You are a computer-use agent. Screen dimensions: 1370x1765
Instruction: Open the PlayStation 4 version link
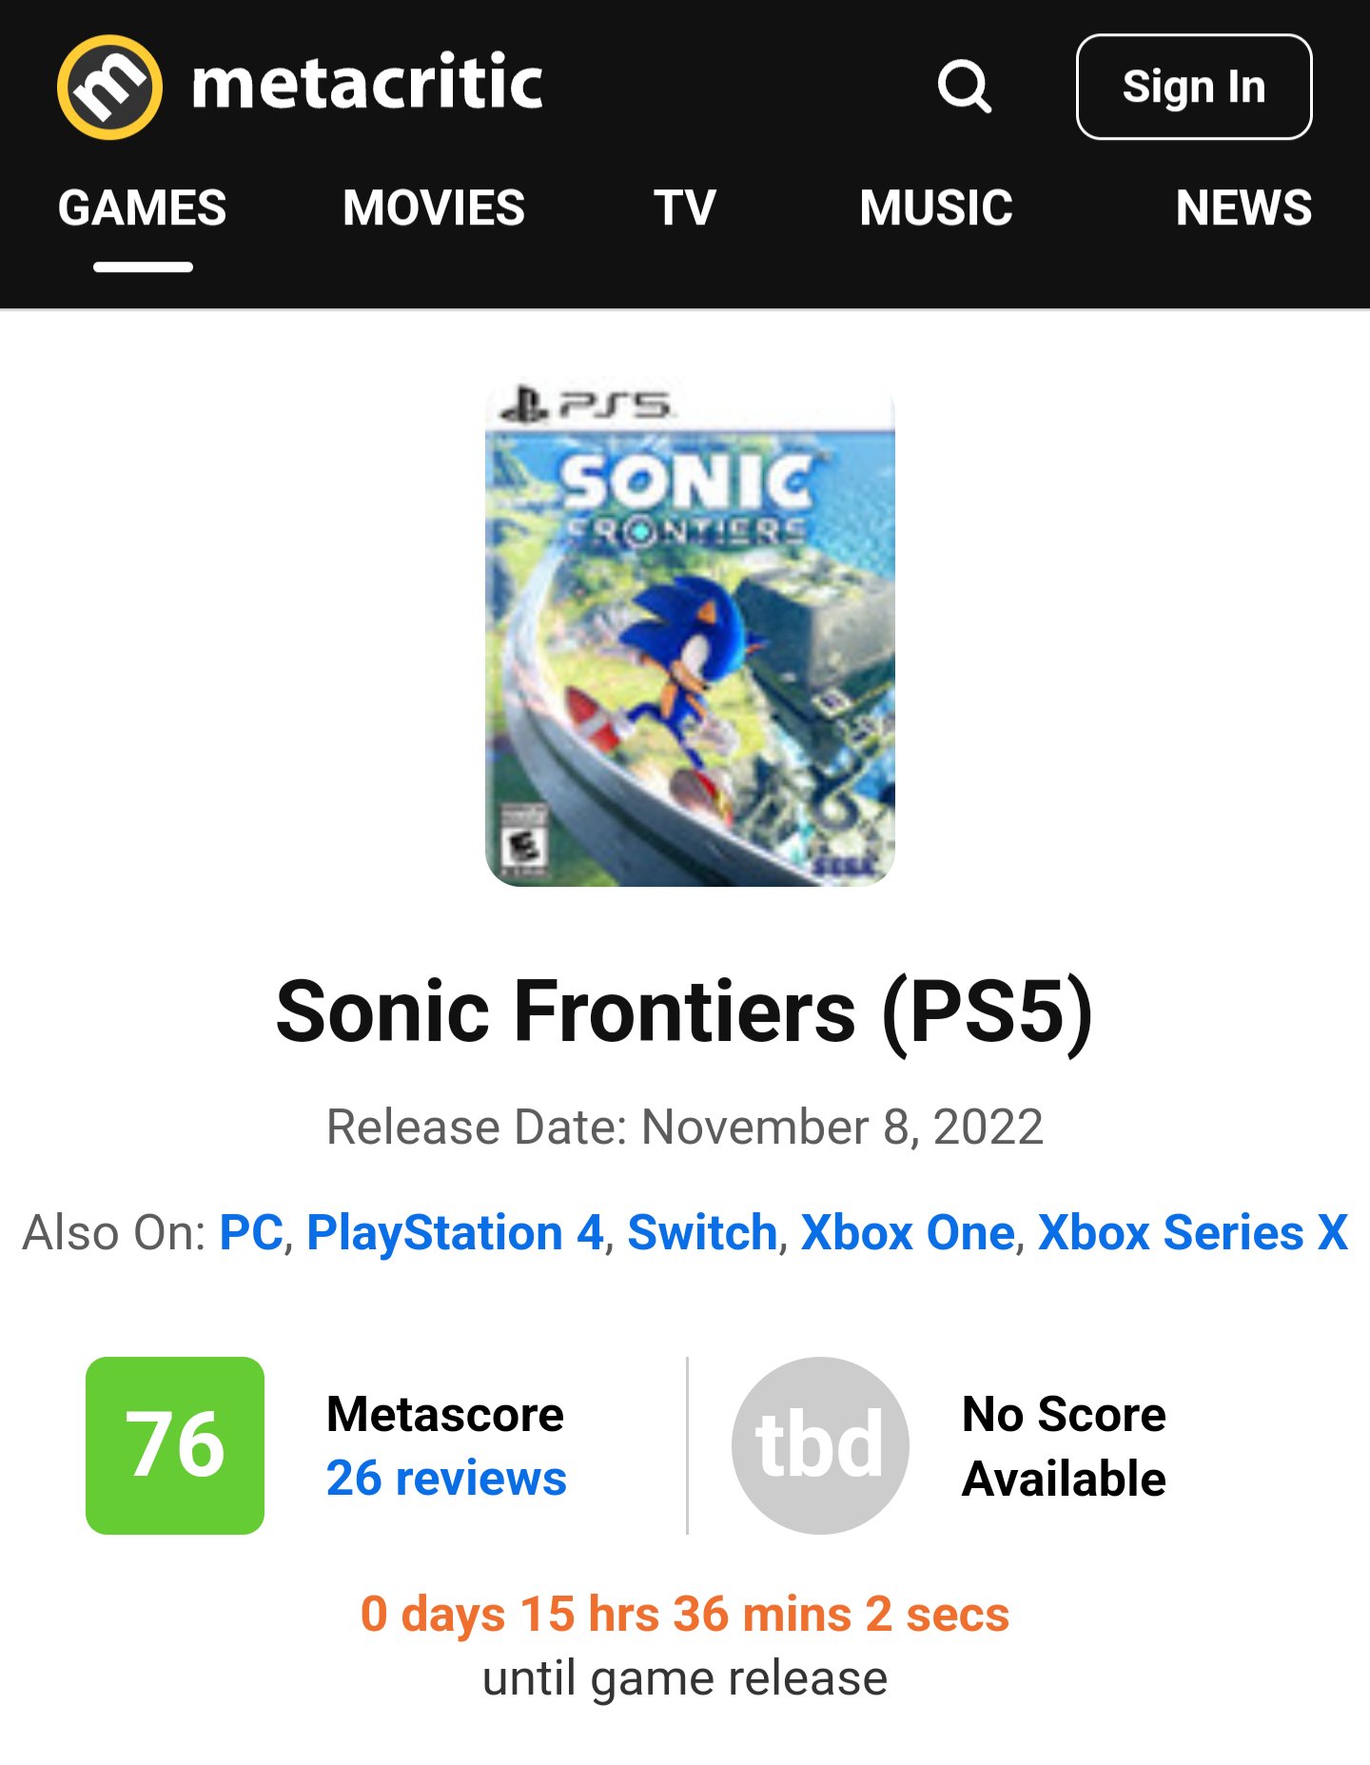tap(455, 1232)
